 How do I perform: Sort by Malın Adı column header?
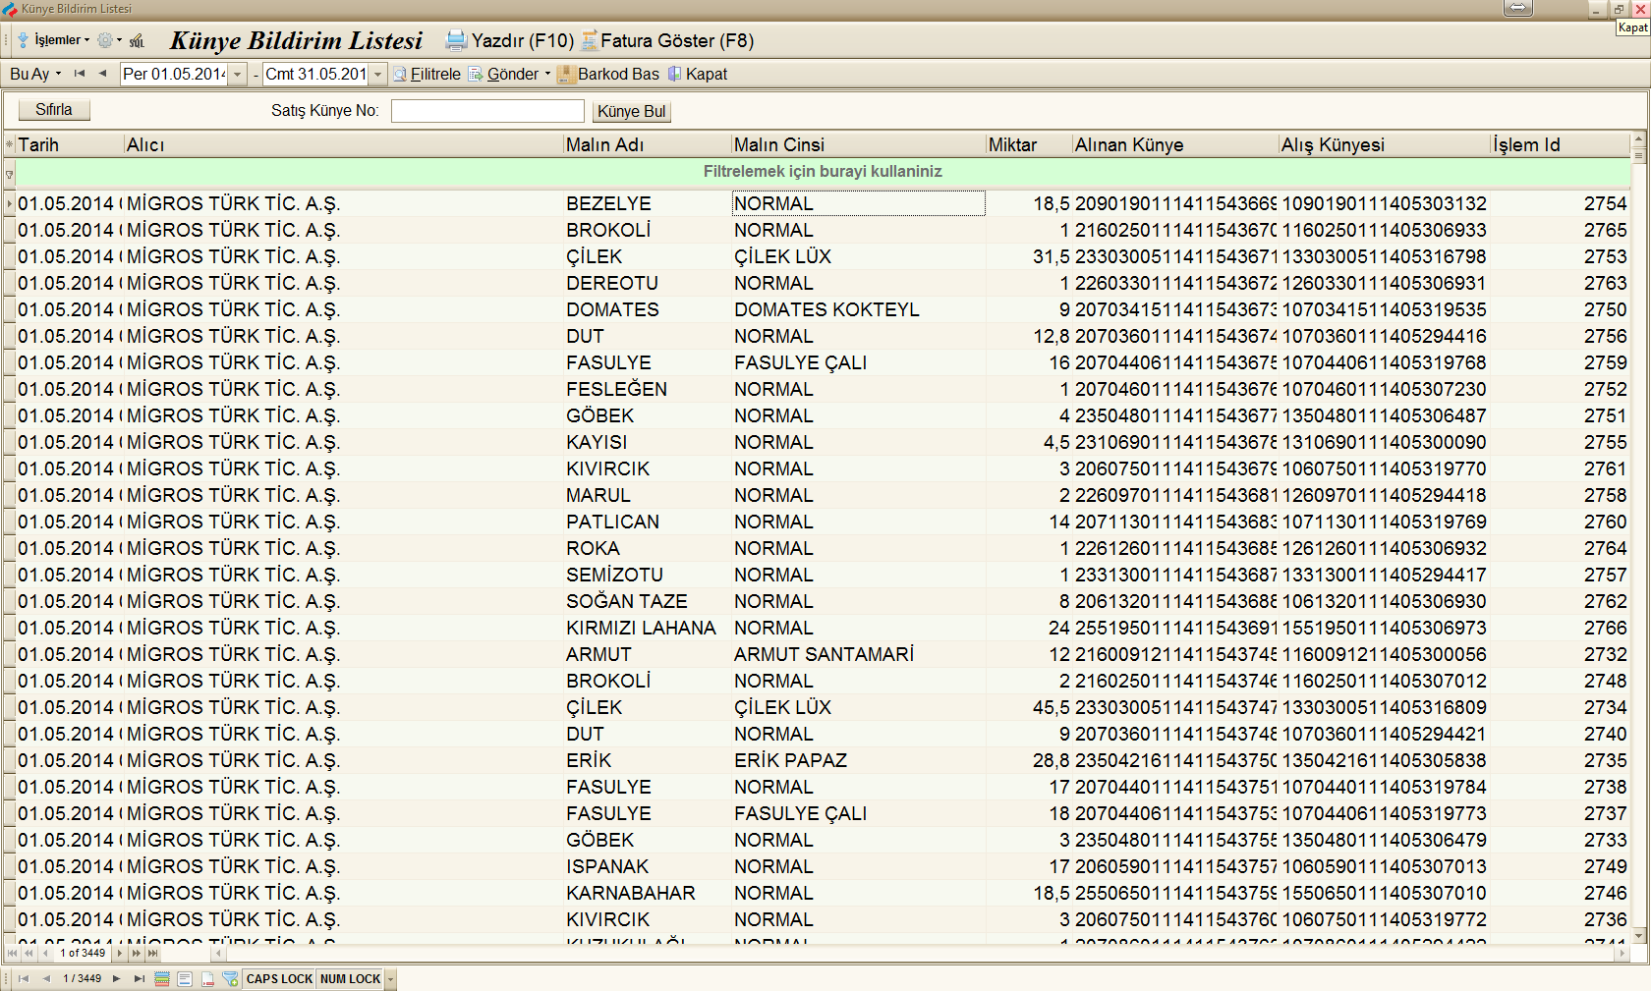[648, 144]
